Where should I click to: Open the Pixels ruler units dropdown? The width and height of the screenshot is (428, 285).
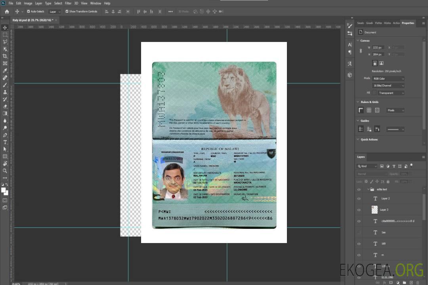click(395, 110)
